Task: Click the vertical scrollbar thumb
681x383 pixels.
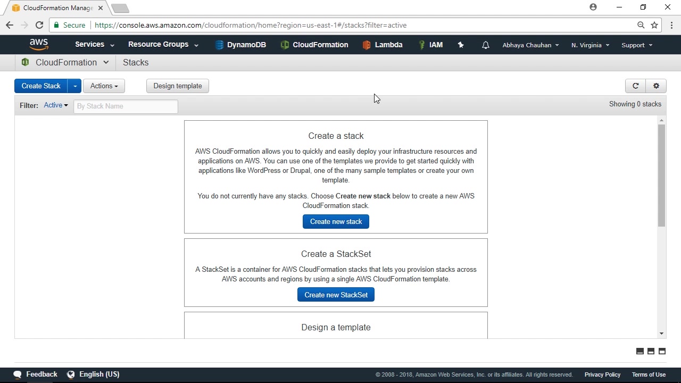Action: click(661, 176)
